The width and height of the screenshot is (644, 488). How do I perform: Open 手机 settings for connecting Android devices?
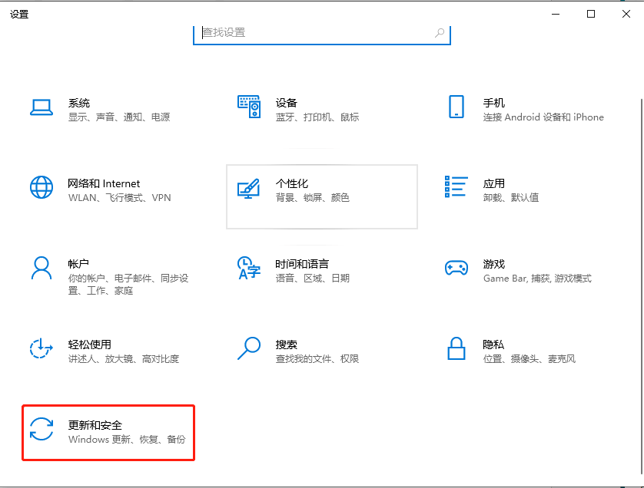tap(456, 107)
